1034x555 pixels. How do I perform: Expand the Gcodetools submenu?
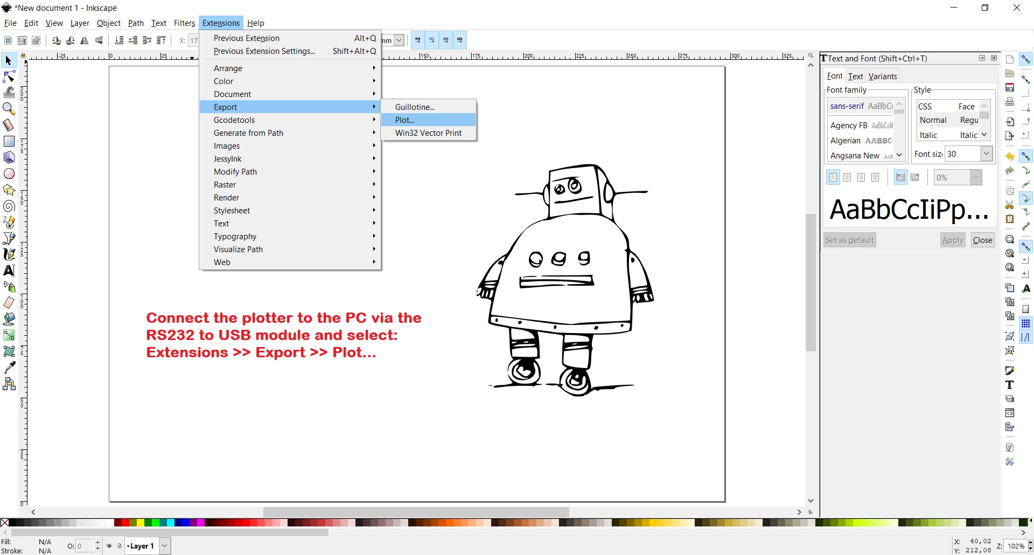290,120
